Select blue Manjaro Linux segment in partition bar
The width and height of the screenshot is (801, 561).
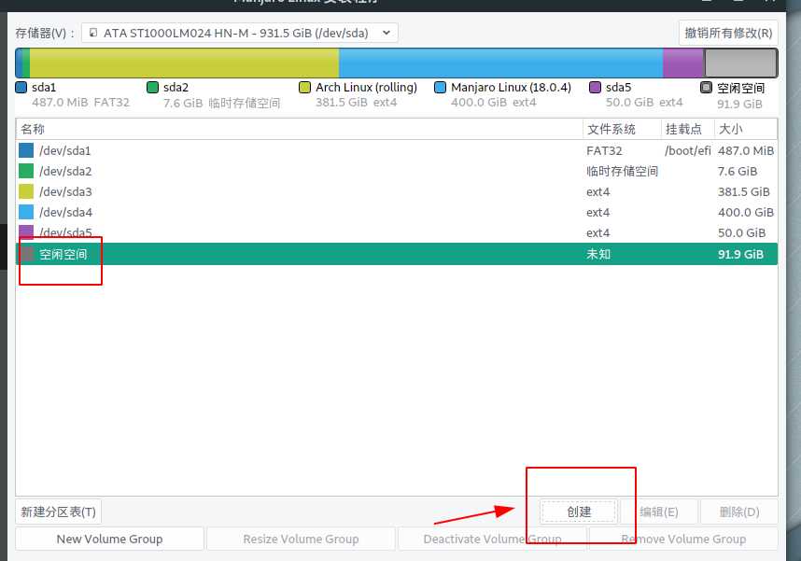(500, 63)
